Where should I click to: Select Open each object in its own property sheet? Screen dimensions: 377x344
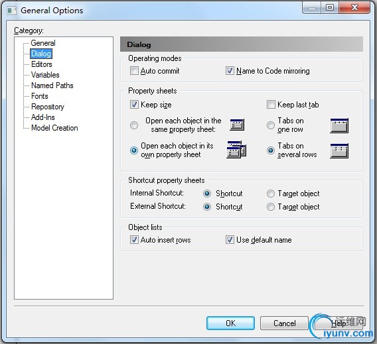(134, 150)
